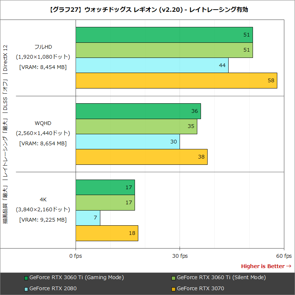Click the Full HD yellow bar showing 58
The height and width of the screenshot is (295, 295).
(x=177, y=80)
